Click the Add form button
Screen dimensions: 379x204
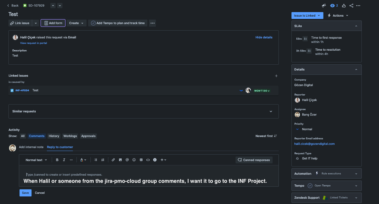(x=53, y=23)
